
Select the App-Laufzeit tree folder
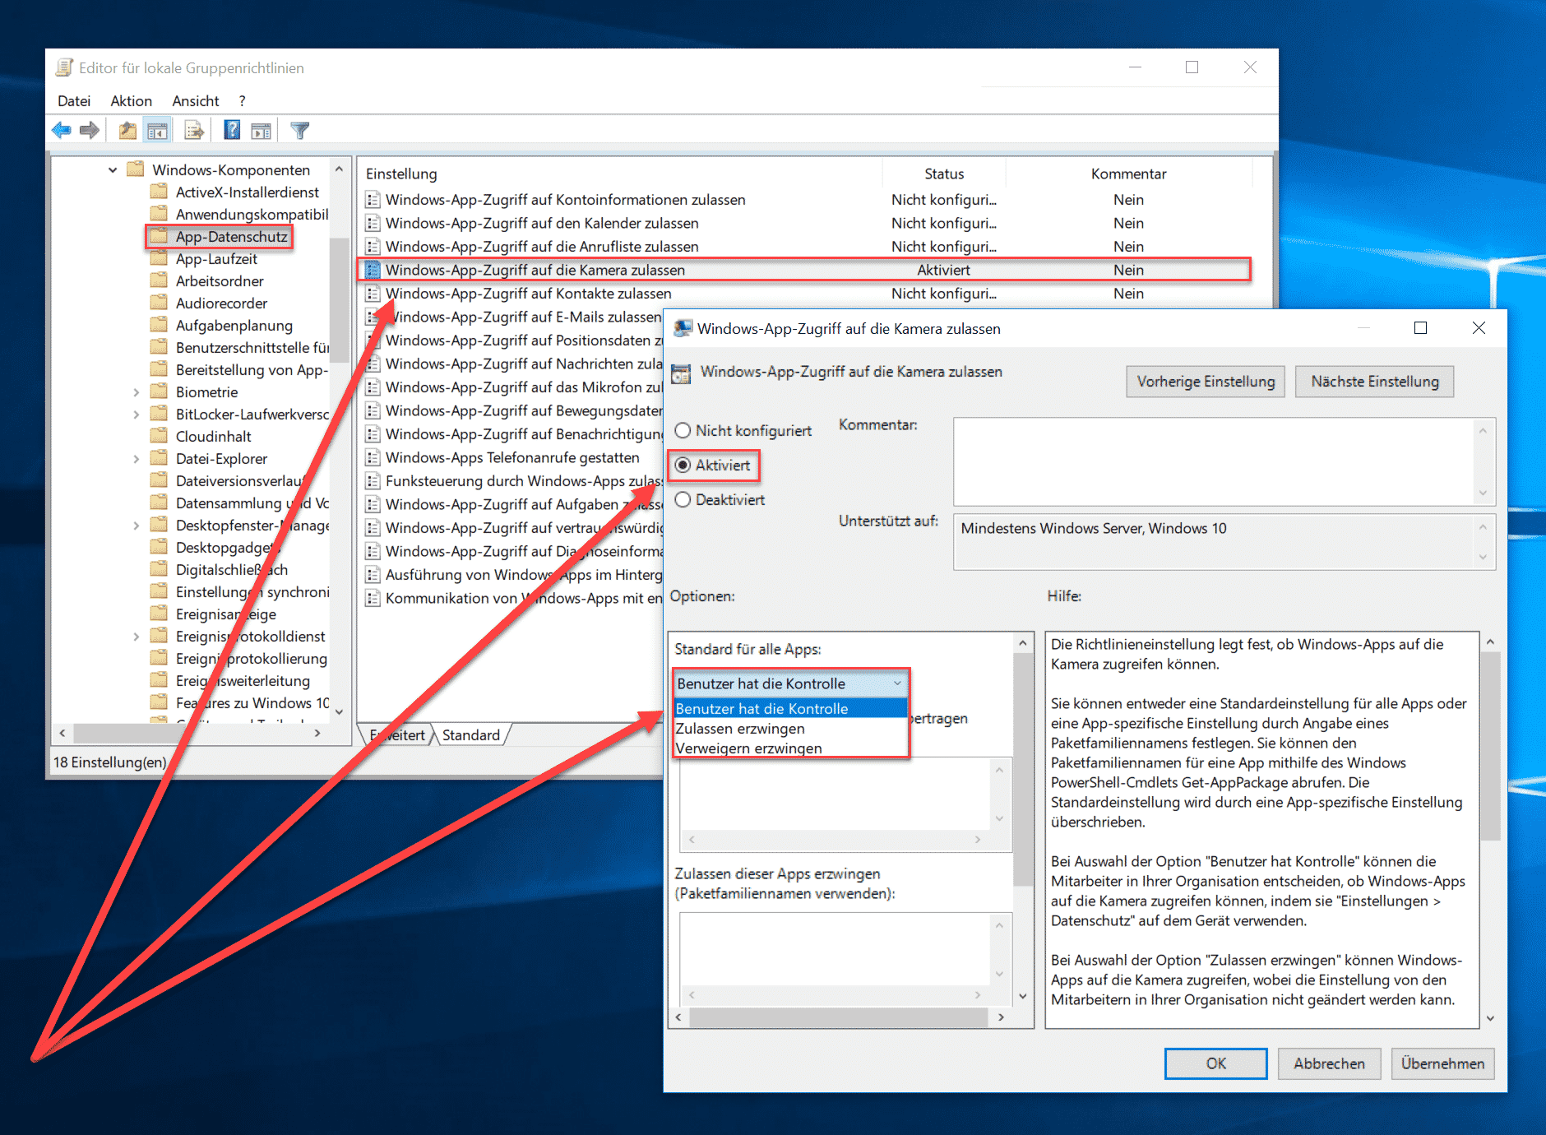coord(216,258)
